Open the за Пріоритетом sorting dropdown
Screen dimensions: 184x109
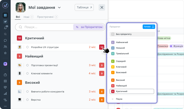[89, 27]
